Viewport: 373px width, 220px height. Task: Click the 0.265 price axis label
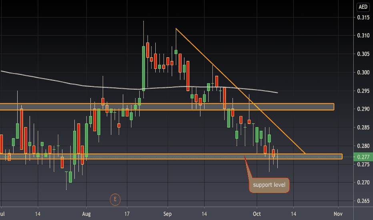tap(363, 201)
